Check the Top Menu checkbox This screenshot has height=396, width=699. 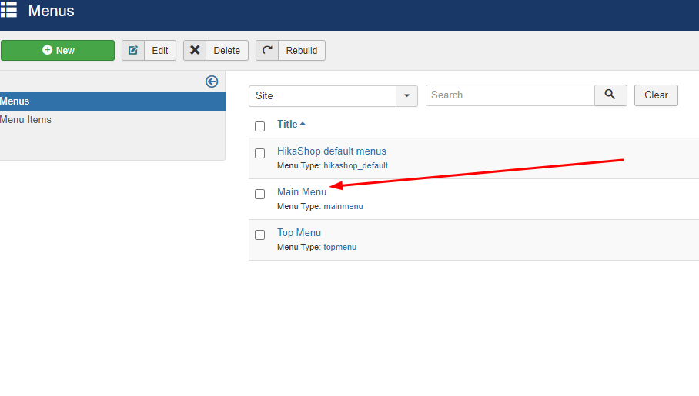(260, 235)
